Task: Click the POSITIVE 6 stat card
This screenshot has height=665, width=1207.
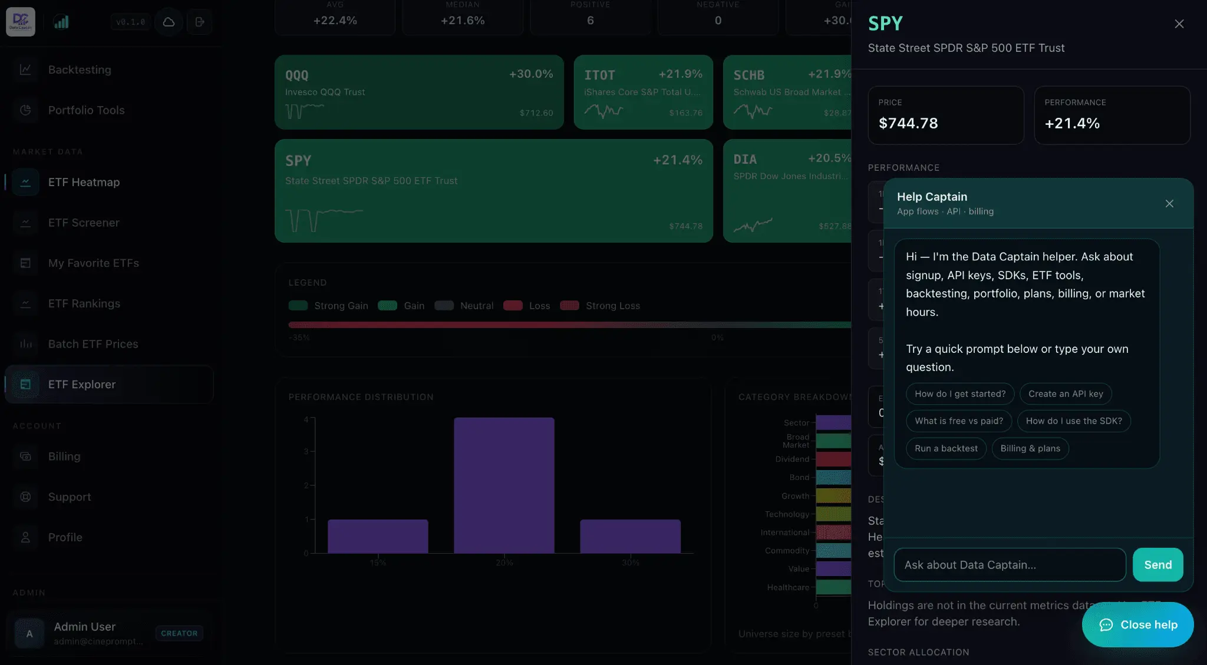Action: (x=590, y=17)
